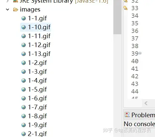The image size is (155, 137).
Task: Expand the JRE System Library node
Action: pyautogui.click(x=7, y=1)
